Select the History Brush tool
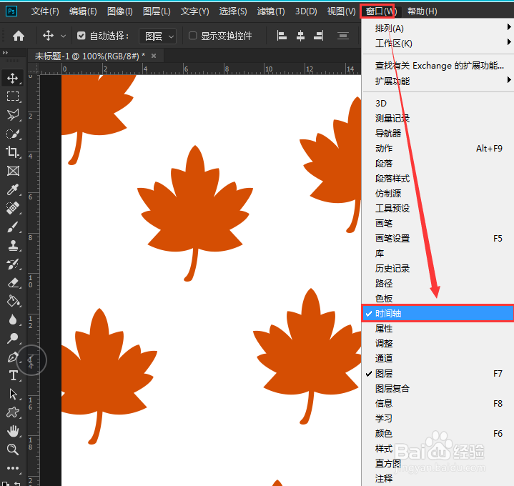 (13, 264)
